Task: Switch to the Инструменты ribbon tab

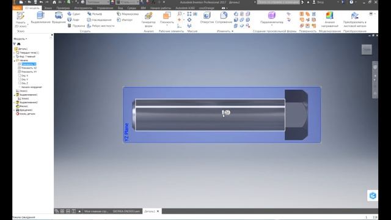Action: click(x=83, y=8)
